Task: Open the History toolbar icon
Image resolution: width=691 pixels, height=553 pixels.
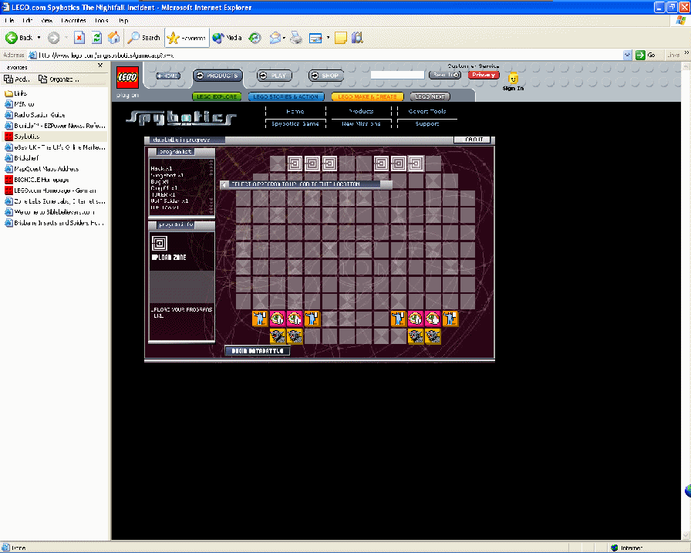Action: tap(254, 38)
